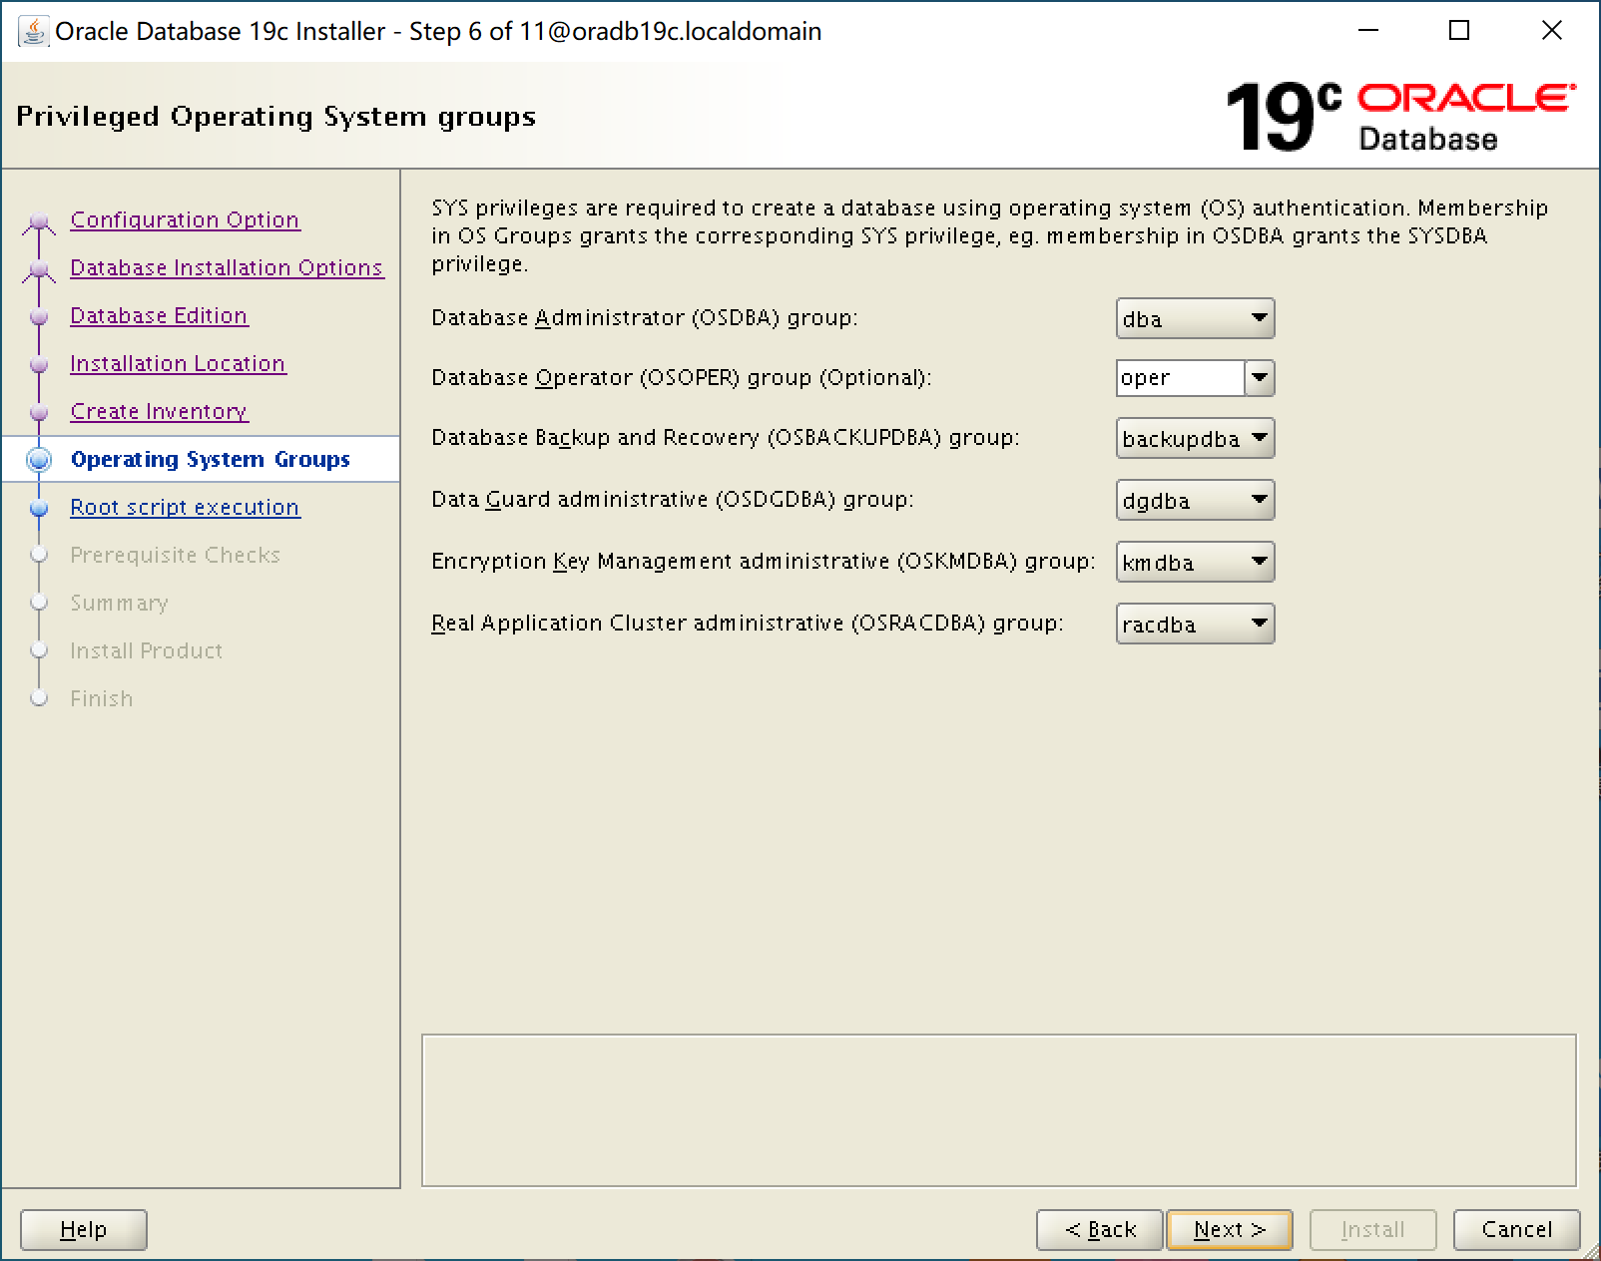Expand the OSBACKUPDBA group dropdown showing backupdba
This screenshot has height=1261, width=1601.
pos(1195,439)
